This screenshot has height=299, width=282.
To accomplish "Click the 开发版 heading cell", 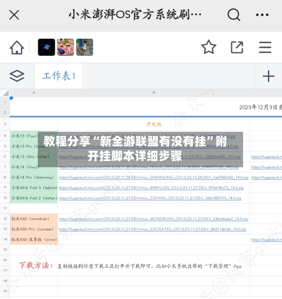I will click(x=154, y=124).
